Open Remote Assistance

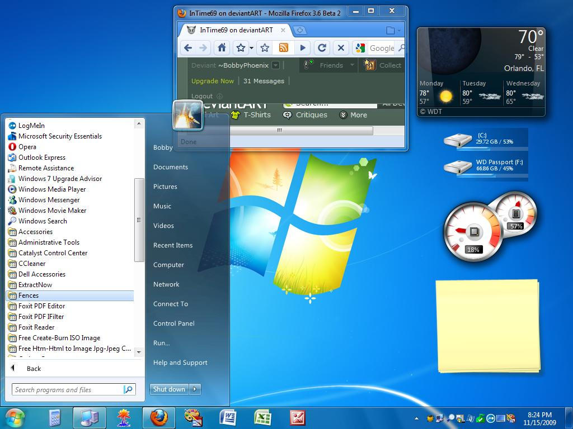[x=41, y=168]
